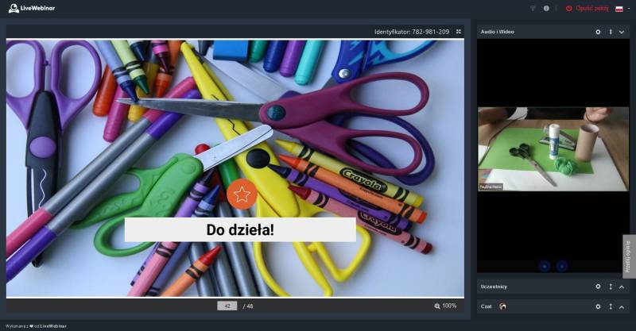This screenshot has height=331, width=636.
Task: Open the Polish flag language dropdown
Action: (x=620, y=8)
